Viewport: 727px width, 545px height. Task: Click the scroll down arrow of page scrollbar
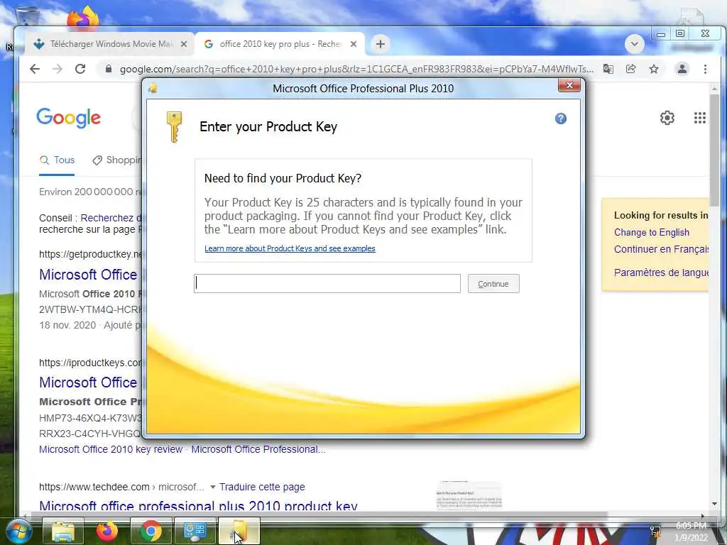coord(714,505)
